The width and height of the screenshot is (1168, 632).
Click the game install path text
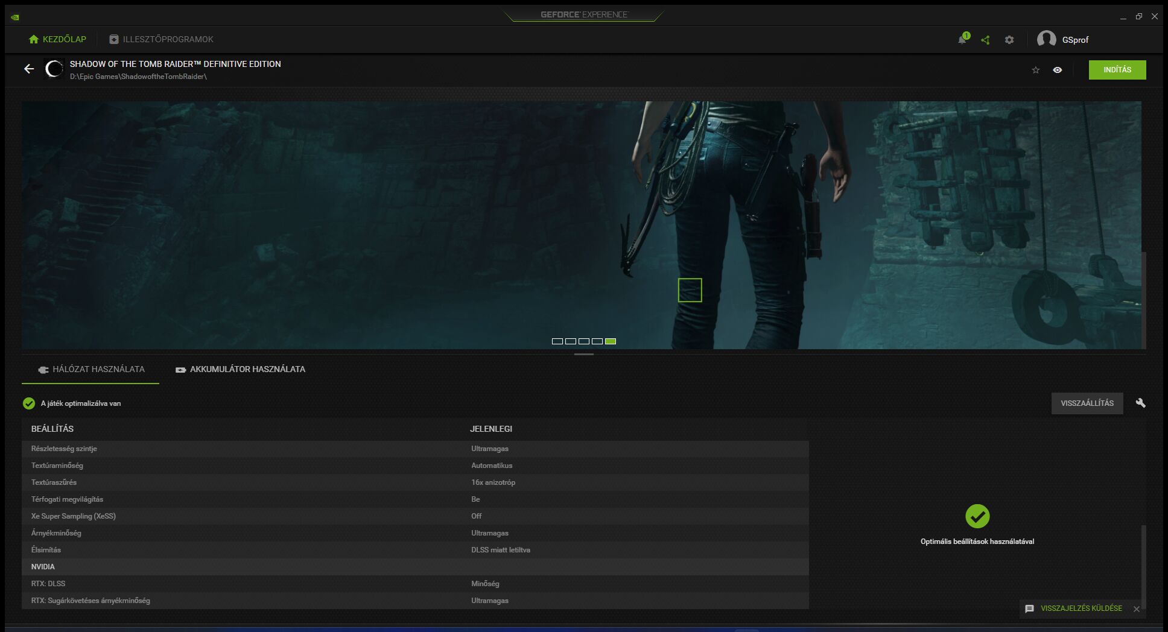click(138, 77)
